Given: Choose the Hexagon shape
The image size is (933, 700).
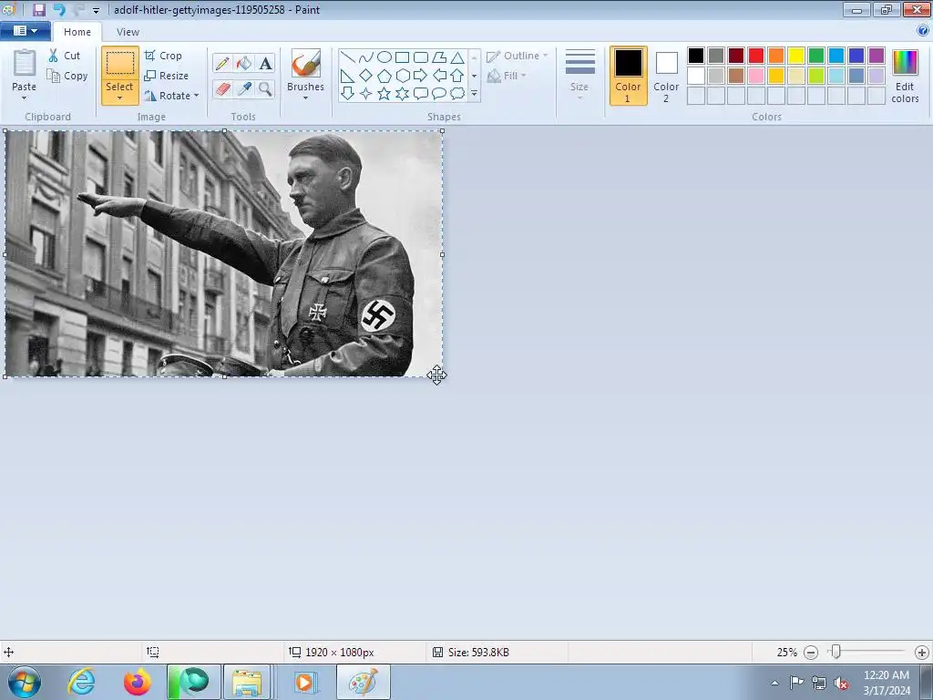Looking at the screenshot, I should coord(402,76).
